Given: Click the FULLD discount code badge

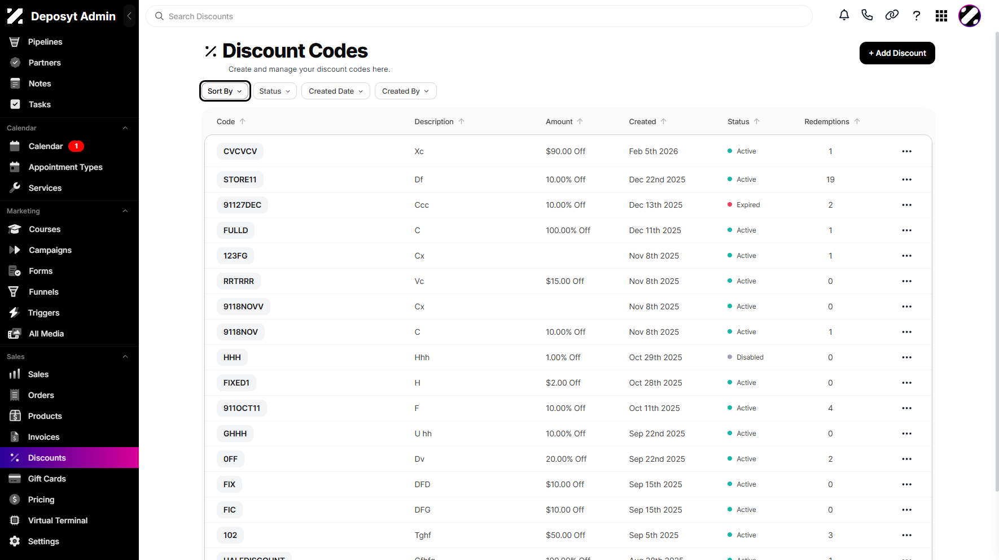Looking at the screenshot, I should click(235, 230).
